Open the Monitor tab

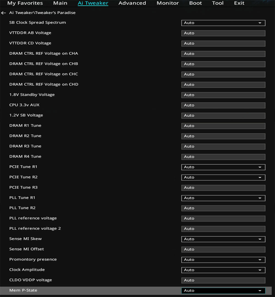point(167,3)
